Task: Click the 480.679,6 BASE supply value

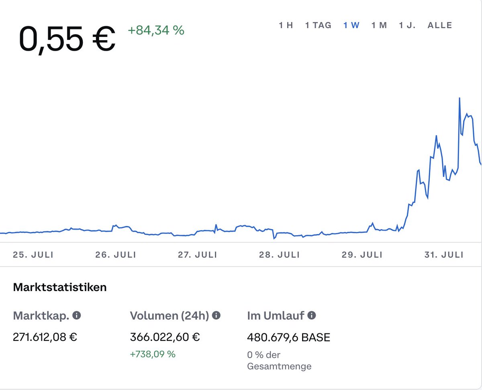Action: pyautogui.click(x=289, y=337)
